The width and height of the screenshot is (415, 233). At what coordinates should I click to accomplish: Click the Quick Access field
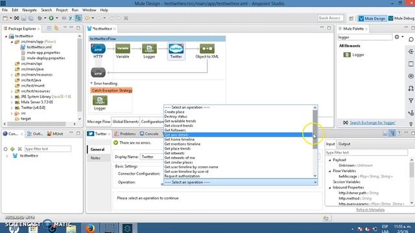point(330,18)
